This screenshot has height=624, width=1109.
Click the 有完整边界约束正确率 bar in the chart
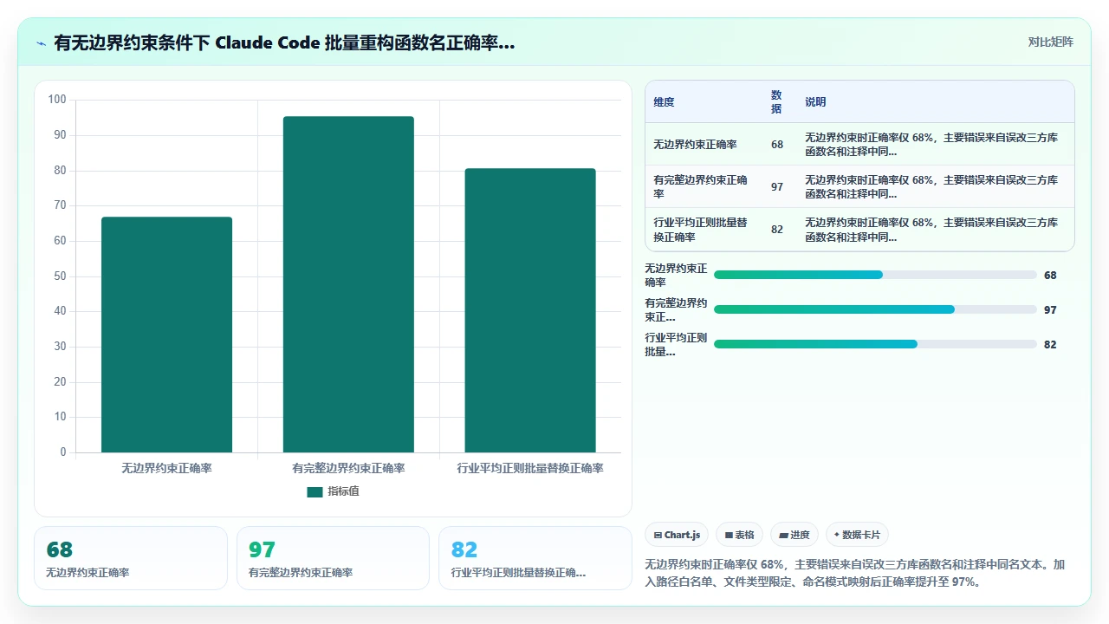(x=348, y=284)
